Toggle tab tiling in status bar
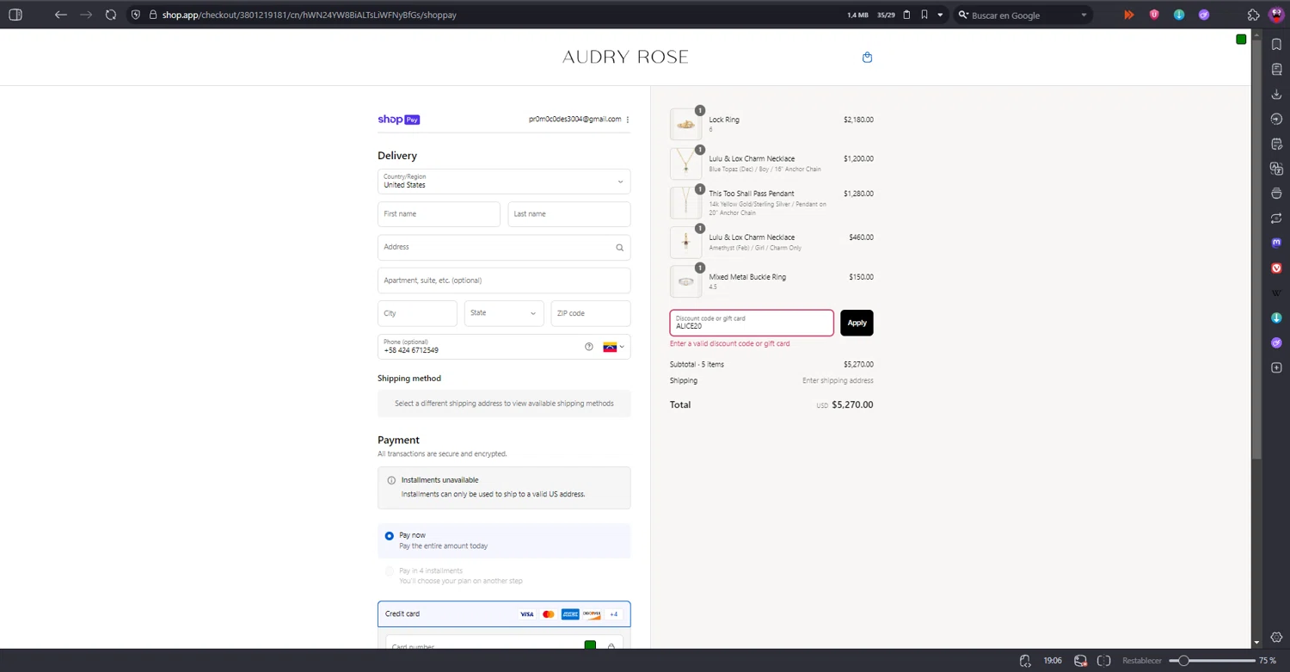This screenshot has height=672, width=1290. [1104, 661]
